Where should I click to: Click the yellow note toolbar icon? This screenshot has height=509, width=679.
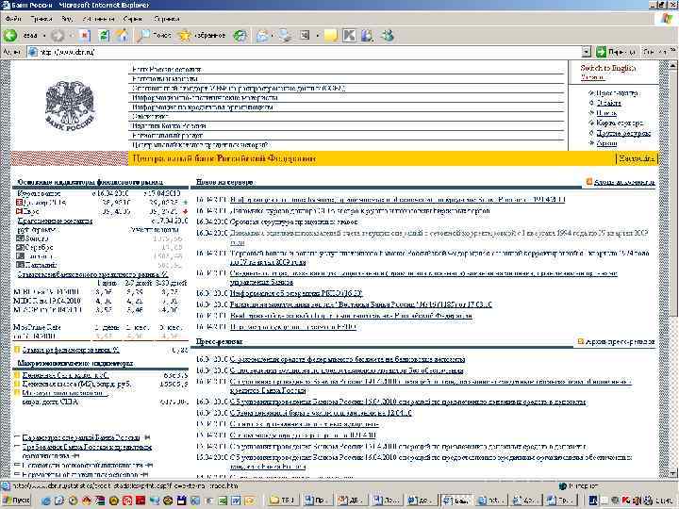point(331,36)
